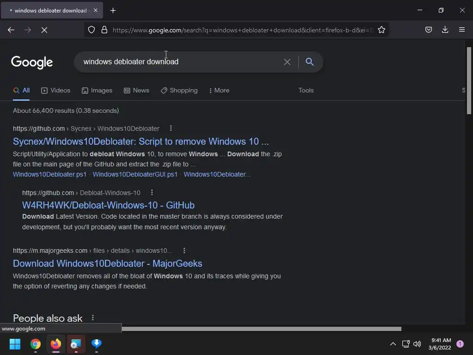Open W4RH4WK/Debloat-Windows-10 GitHub result
This screenshot has width=473, height=355.
(x=108, y=205)
